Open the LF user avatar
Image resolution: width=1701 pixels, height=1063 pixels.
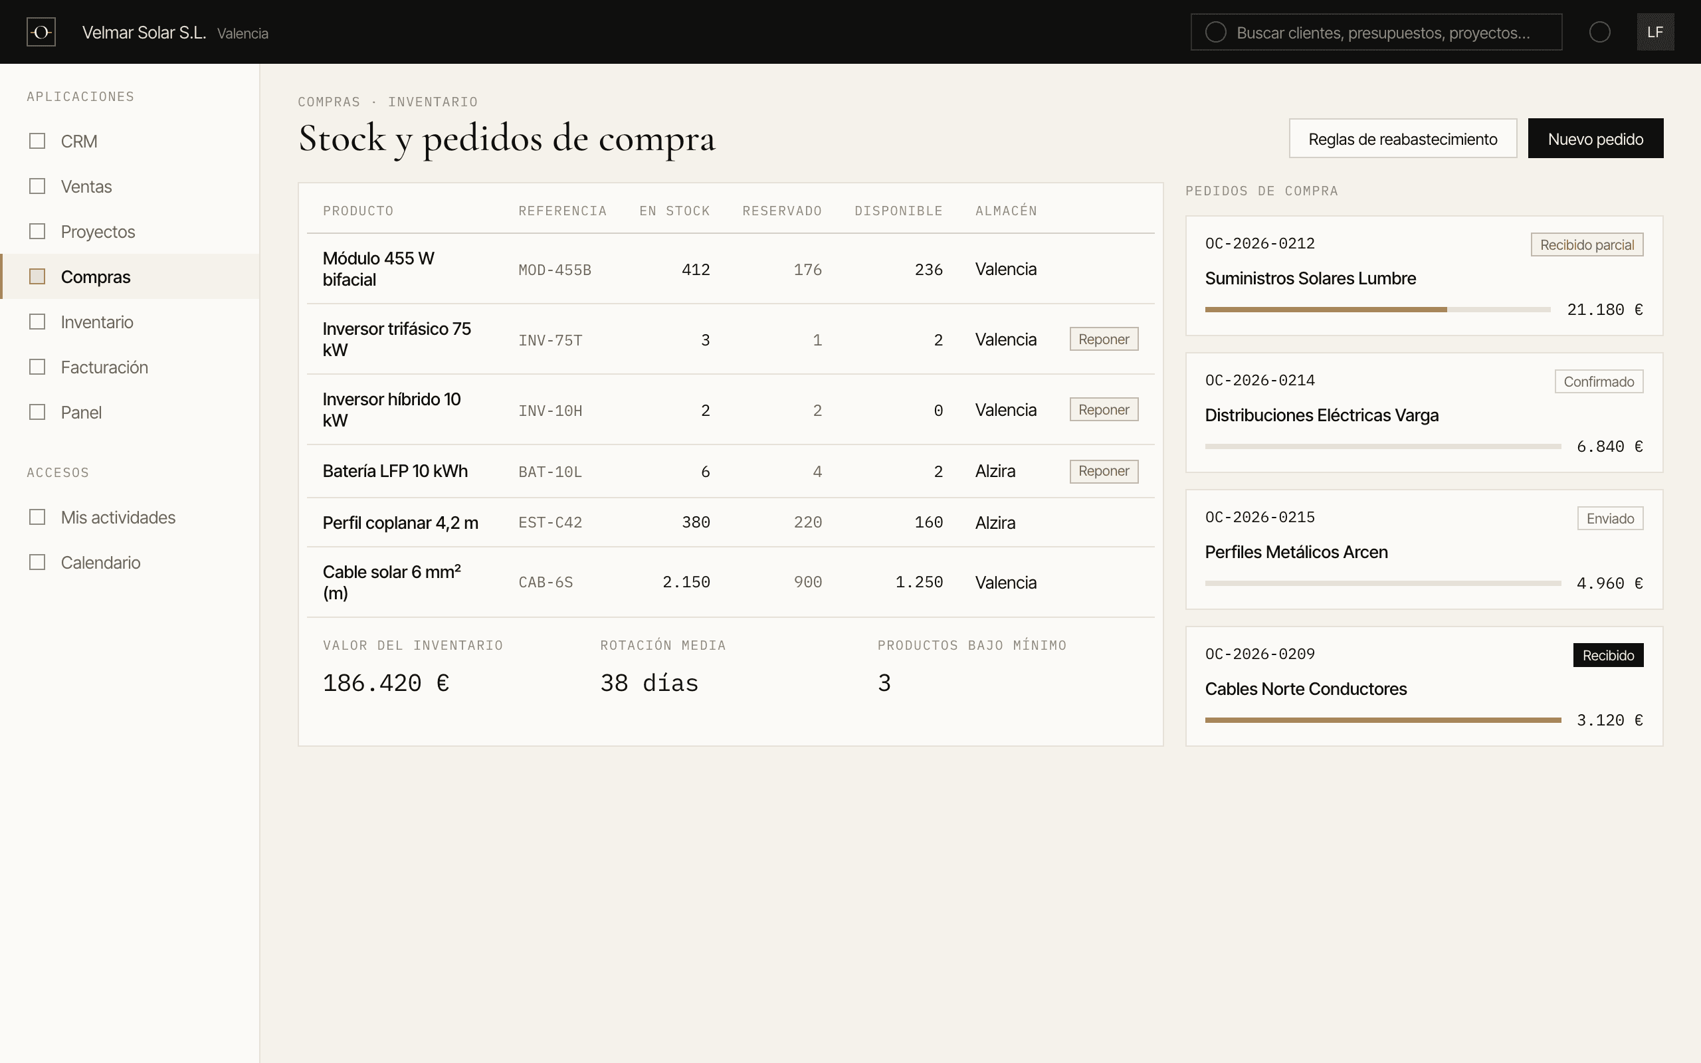point(1655,32)
